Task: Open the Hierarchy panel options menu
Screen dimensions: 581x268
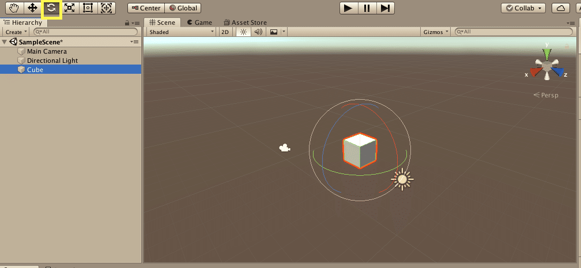Action: pyautogui.click(x=135, y=23)
